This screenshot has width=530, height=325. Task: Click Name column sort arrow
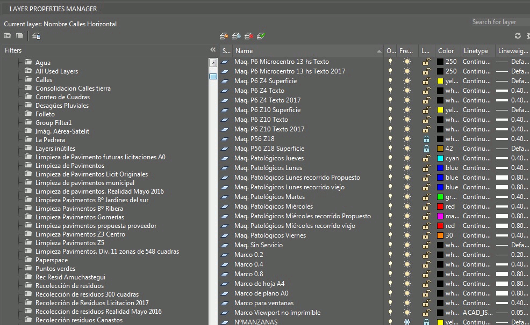click(379, 51)
